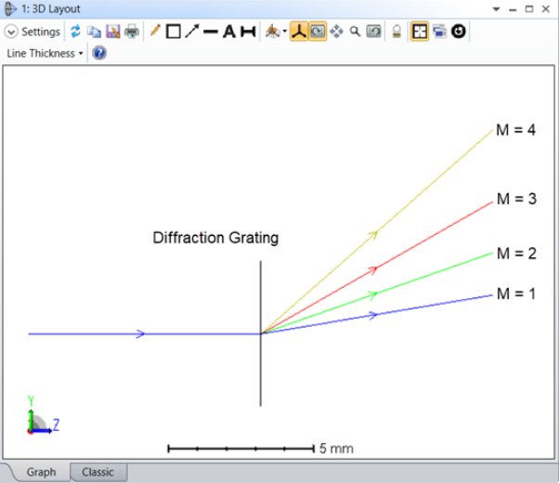The height and width of the screenshot is (483, 560).
Task: Click the magnifier zoom icon
Action: click(354, 32)
